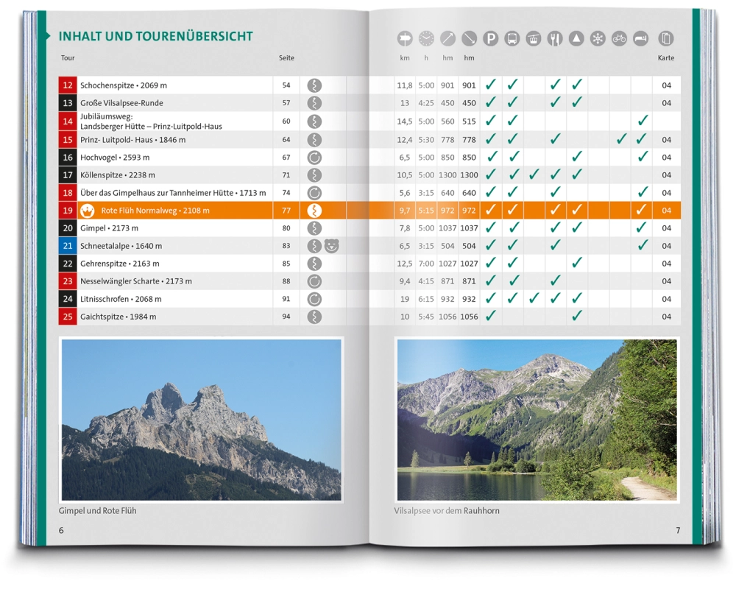Select the bicycle icon in header

click(x=619, y=39)
